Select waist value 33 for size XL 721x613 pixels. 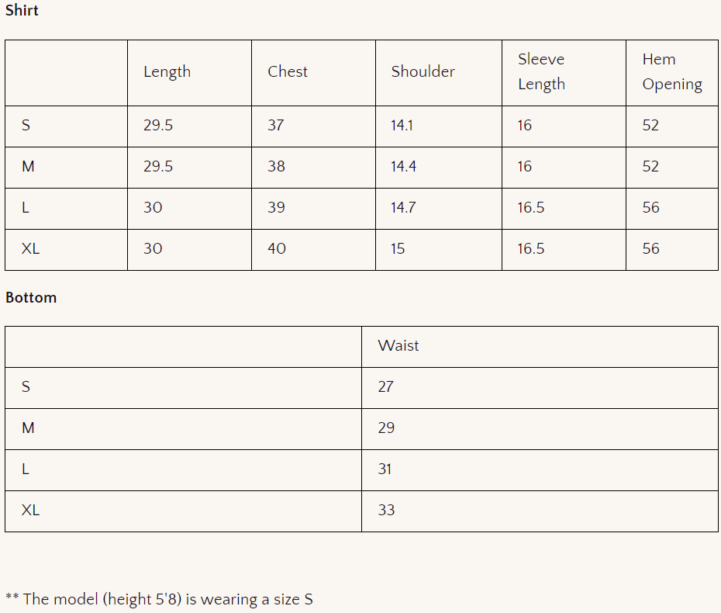click(385, 510)
